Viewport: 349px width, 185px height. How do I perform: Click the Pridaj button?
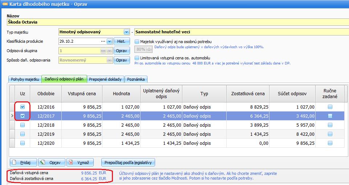23,163
